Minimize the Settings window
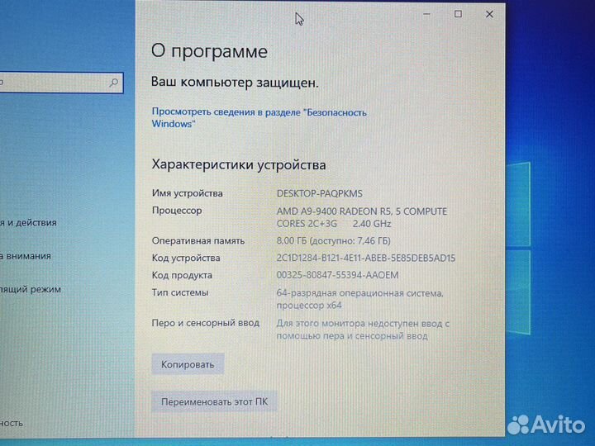 (x=426, y=14)
